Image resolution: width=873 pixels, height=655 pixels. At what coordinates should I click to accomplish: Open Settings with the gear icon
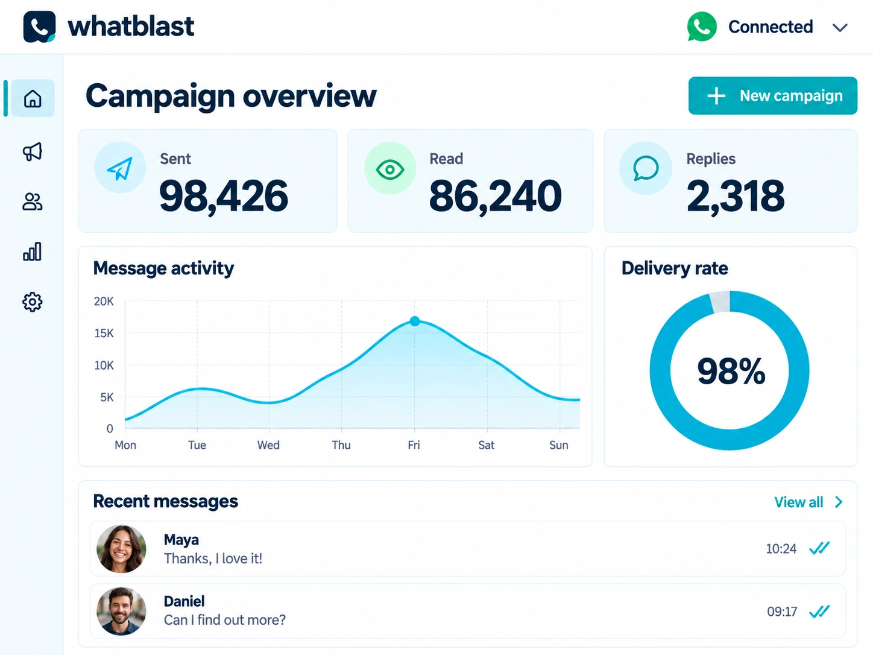[33, 302]
